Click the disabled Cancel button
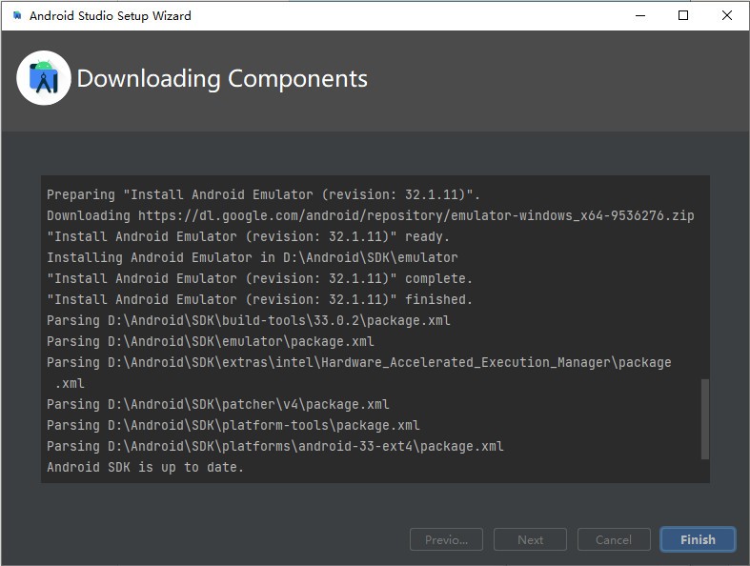This screenshot has width=750, height=566. click(x=614, y=539)
